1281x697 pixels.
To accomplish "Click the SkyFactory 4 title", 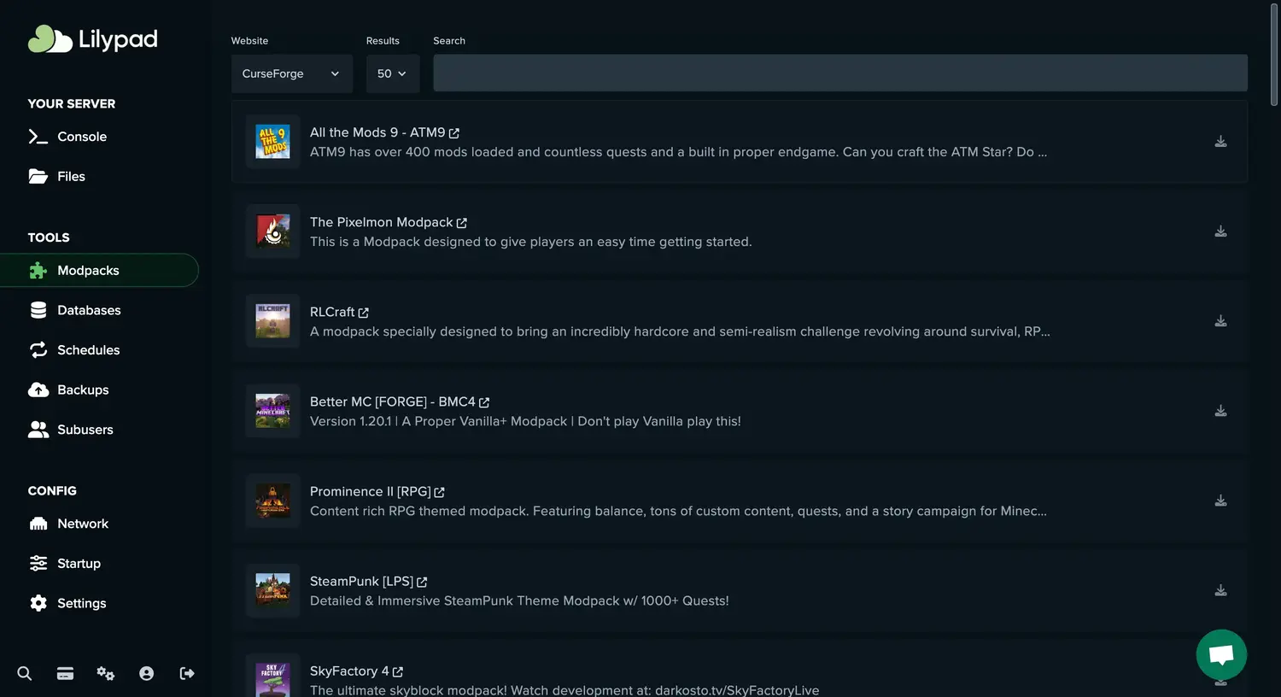I will tap(349, 671).
